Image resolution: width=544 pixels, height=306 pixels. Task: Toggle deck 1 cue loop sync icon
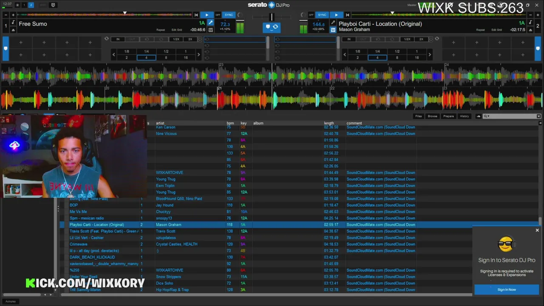point(107,39)
